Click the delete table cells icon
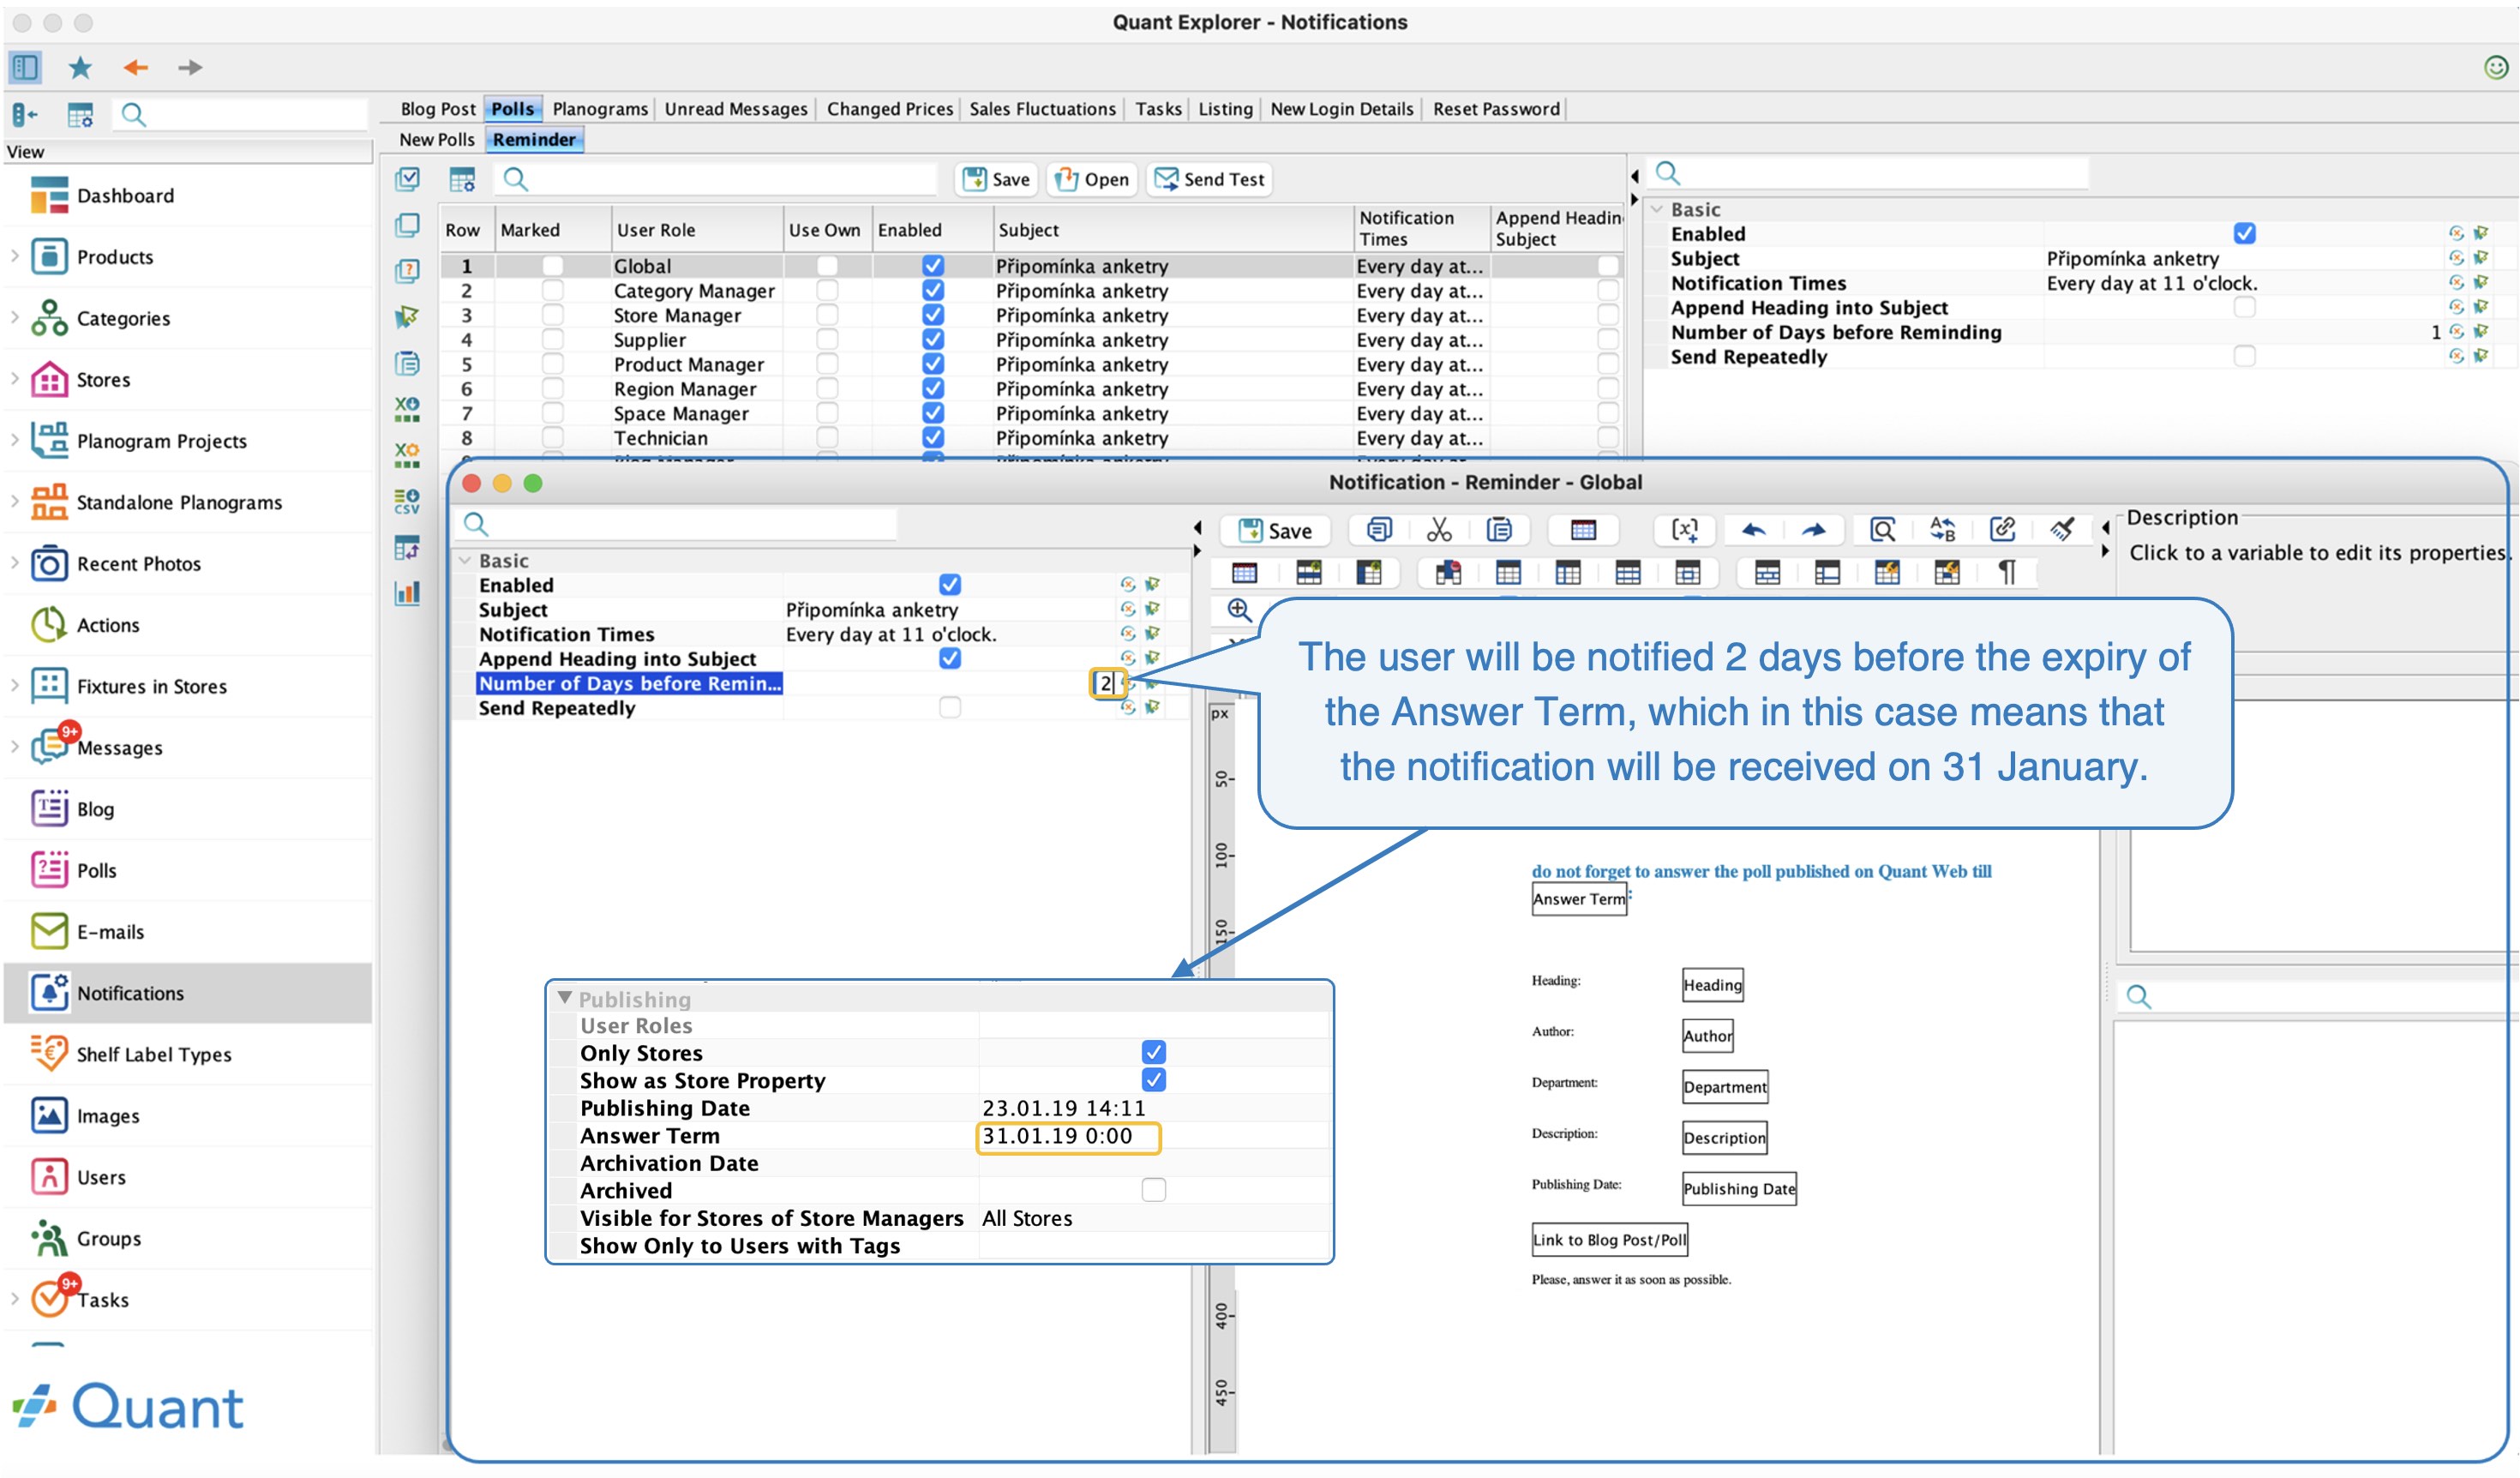 1448,572
